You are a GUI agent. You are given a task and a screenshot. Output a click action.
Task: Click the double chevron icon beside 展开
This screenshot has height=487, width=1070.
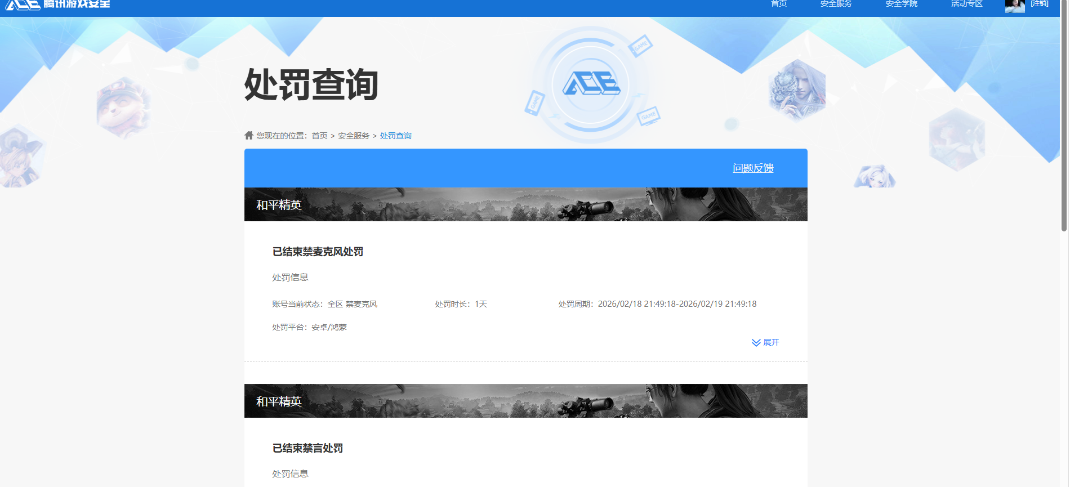click(x=756, y=342)
